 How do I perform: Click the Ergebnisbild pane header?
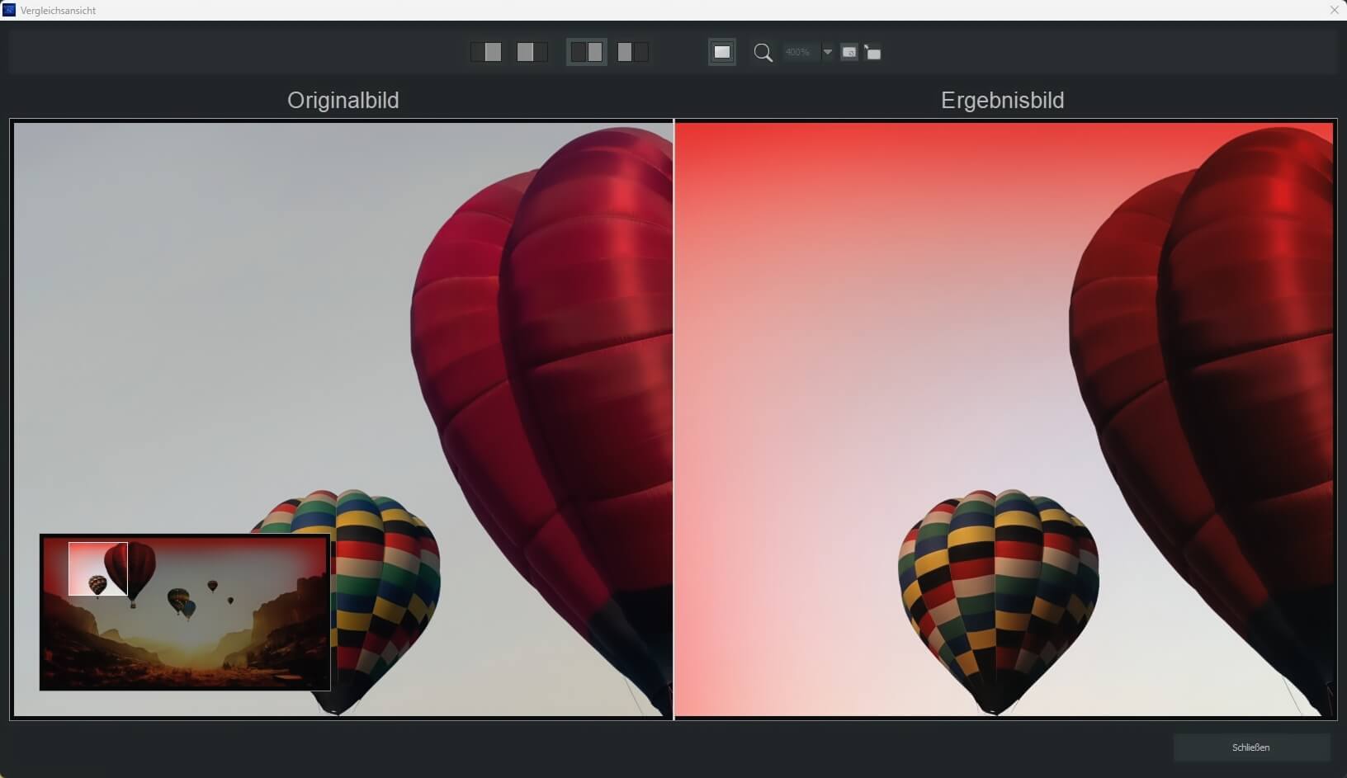pos(1001,100)
